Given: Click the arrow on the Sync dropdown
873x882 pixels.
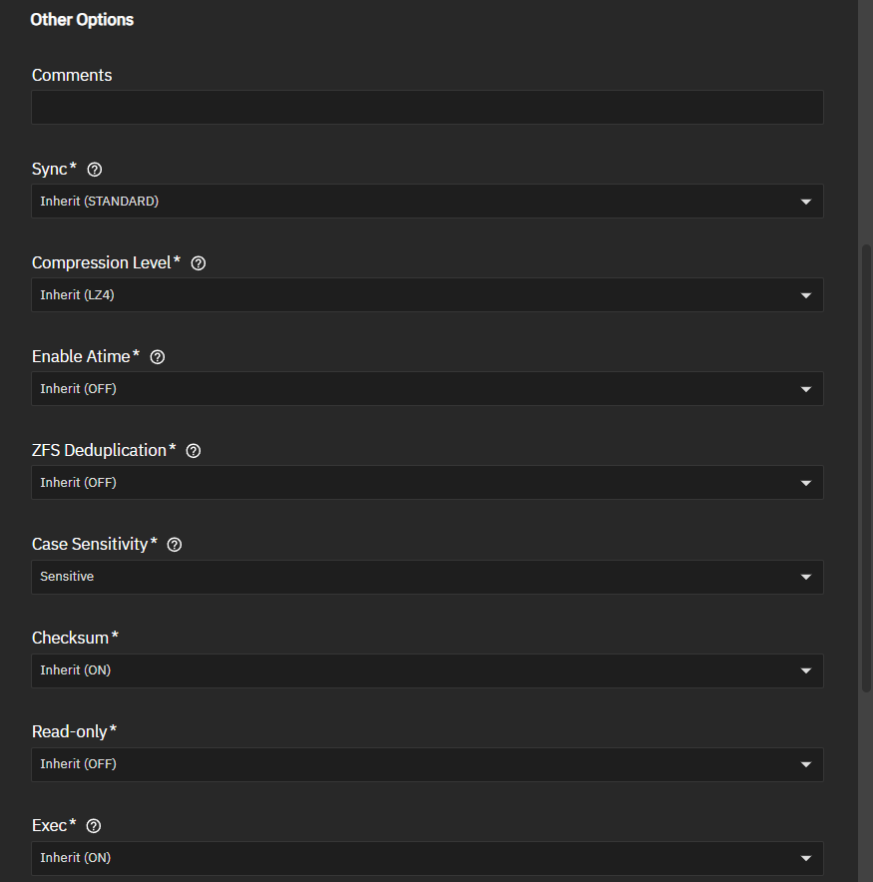Looking at the screenshot, I should [806, 203].
